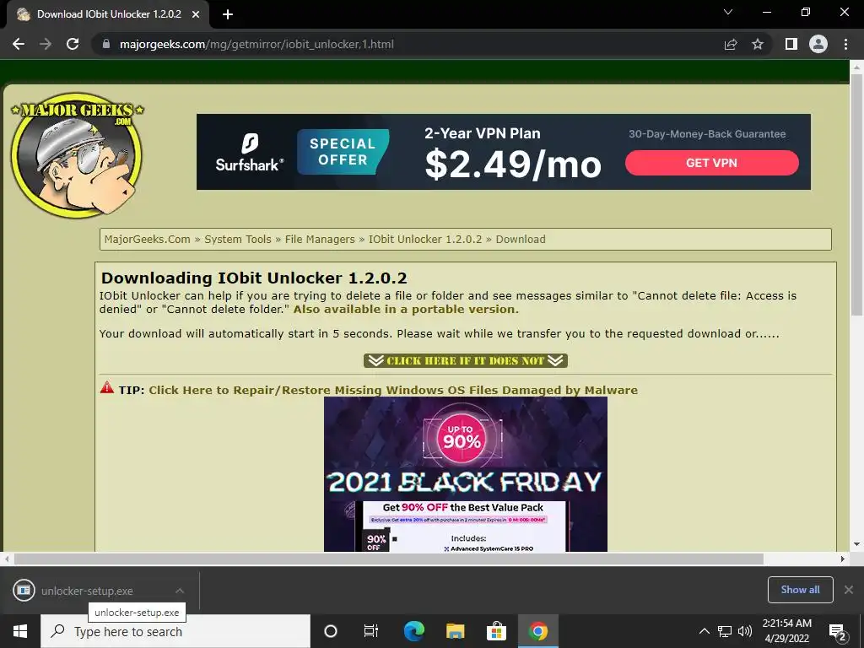Open Chrome's three-dot menu

(x=845, y=44)
